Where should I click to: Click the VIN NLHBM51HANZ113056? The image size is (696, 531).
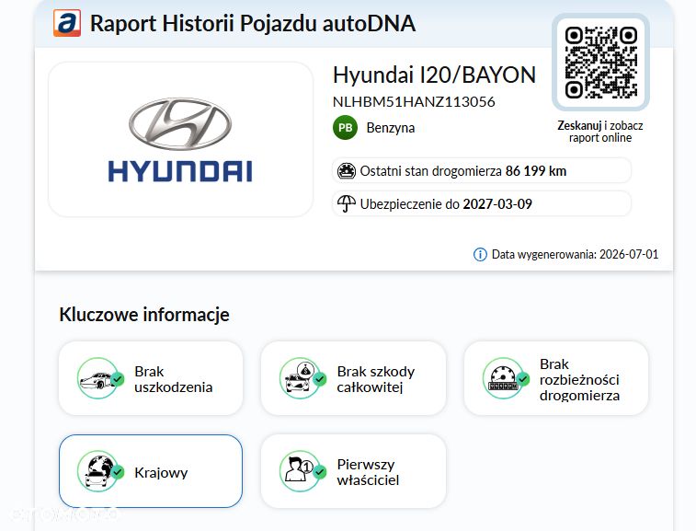(x=414, y=102)
